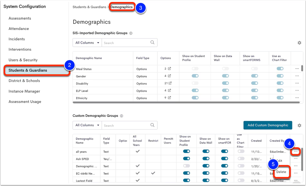The image size is (306, 186).
Task: Open three-dot menu for Ethnicity row
Action: pos(297,98)
